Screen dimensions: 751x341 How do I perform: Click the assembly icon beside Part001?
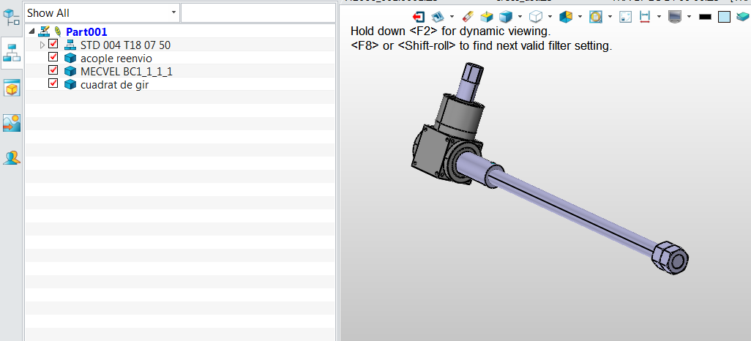click(x=44, y=31)
